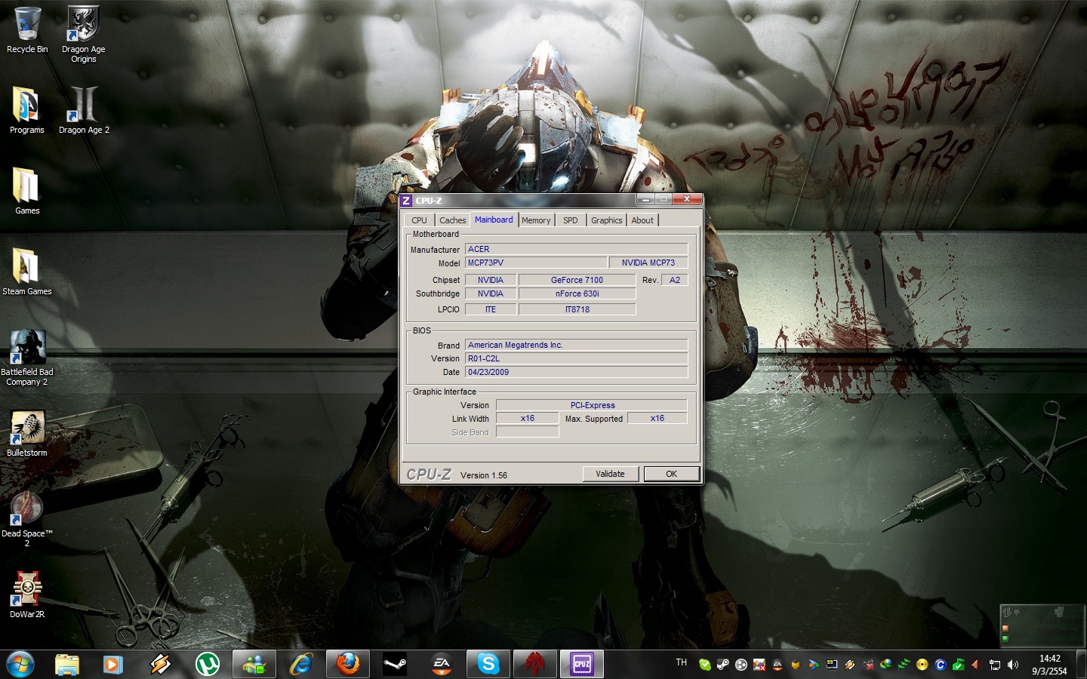Open Steam from the taskbar
This screenshot has height=679, width=1087.
395,664
